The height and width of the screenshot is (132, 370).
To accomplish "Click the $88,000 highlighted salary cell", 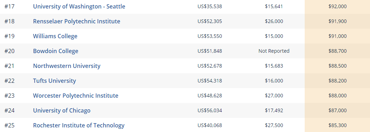I will point(338,96).
